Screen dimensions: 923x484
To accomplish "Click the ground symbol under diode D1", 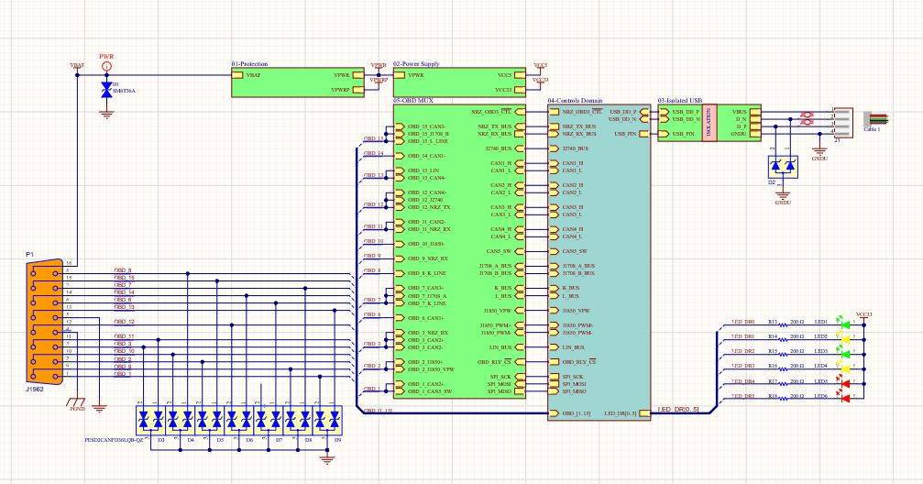I will 106,115.
